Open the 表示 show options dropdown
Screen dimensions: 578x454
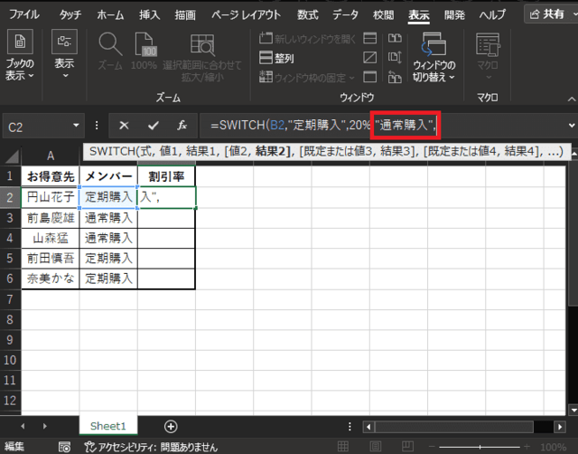pos(64,54)
